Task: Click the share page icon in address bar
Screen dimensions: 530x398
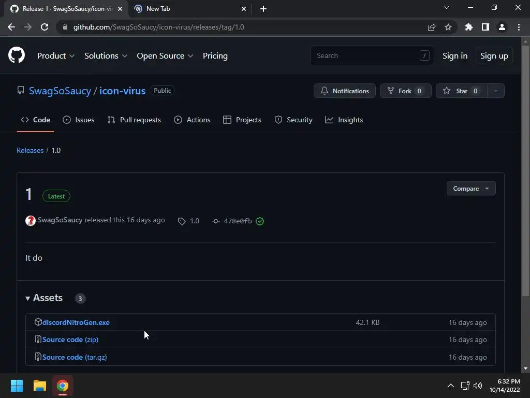Action: coord(432,27)
